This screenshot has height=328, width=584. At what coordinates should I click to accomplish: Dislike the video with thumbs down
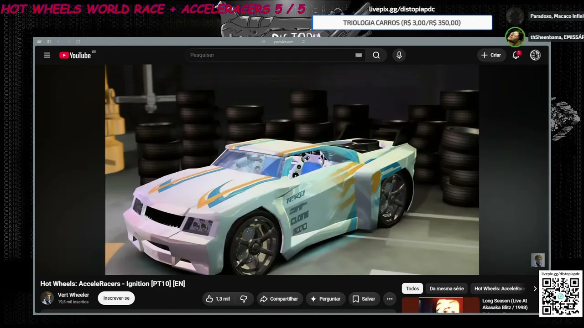(244, 299)
